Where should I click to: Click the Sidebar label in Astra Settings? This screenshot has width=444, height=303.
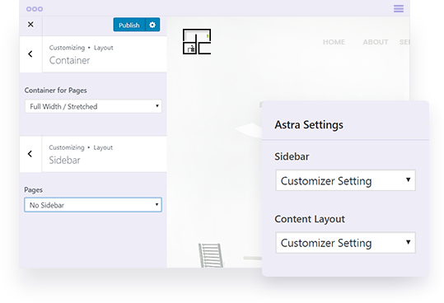pos(292,156)
